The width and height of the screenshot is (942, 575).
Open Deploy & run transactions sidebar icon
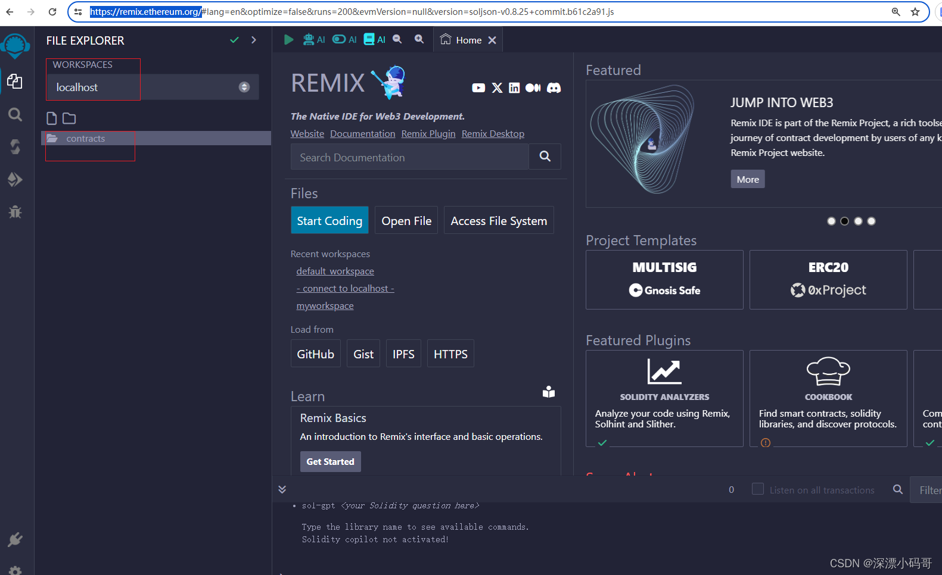point(15,179)
